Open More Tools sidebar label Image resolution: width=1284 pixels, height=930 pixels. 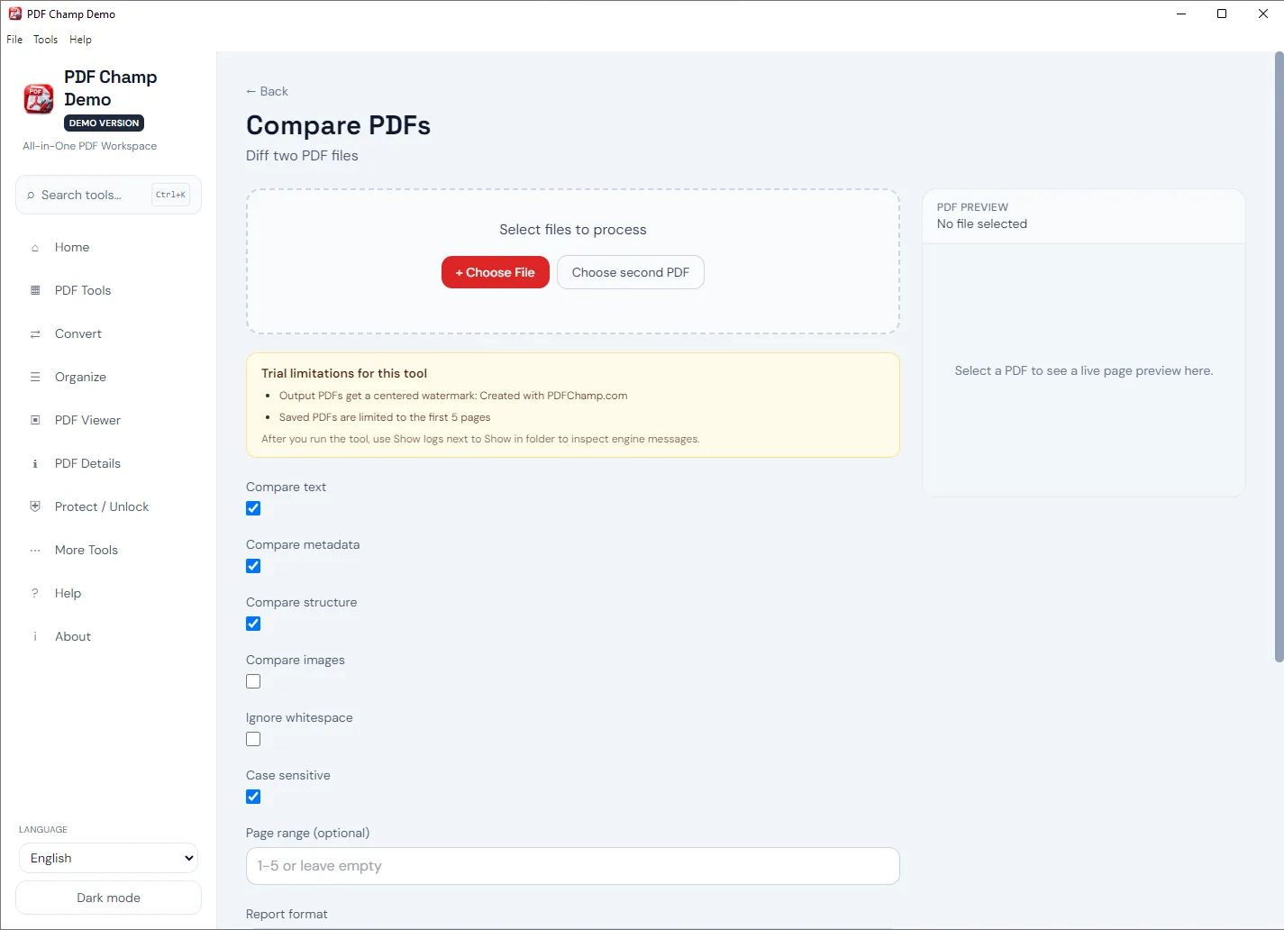coord(87,550)
